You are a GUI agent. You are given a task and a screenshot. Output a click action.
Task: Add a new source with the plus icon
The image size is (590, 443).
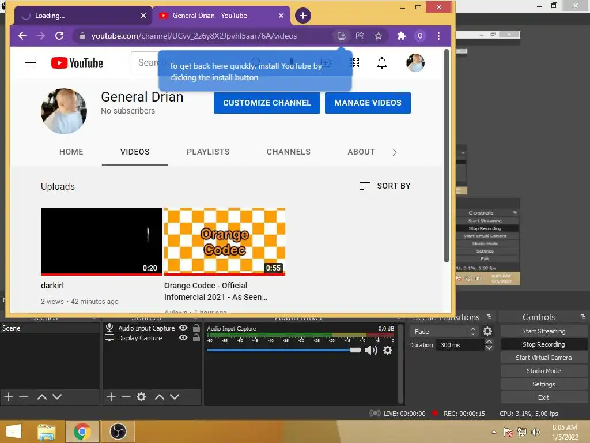click(x=111, y=397)
